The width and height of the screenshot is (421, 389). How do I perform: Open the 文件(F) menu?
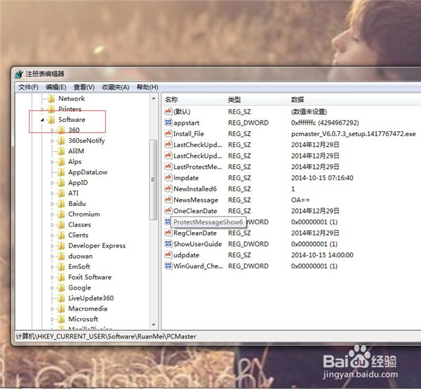[28, 87]
